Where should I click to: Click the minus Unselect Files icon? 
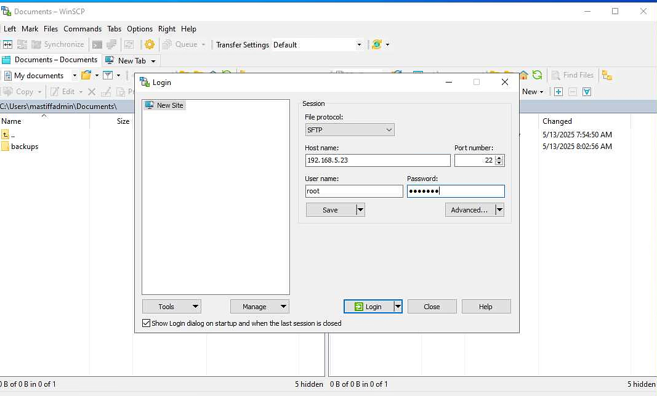pos(573,92)
